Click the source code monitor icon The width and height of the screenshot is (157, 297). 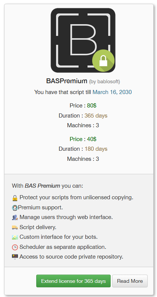pyautogui.click(x=15, y=257)
